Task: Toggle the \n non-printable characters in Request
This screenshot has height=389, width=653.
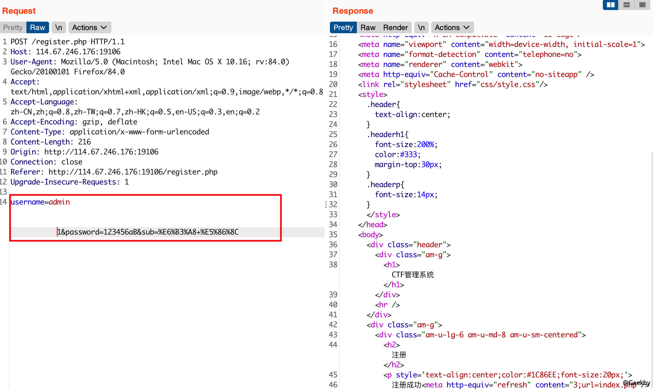Action: pyautogui.click(x=59, y=27)
